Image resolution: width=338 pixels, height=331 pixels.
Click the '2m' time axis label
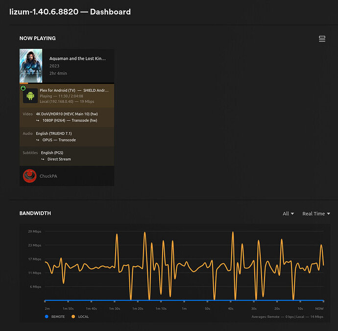(47, 308)
